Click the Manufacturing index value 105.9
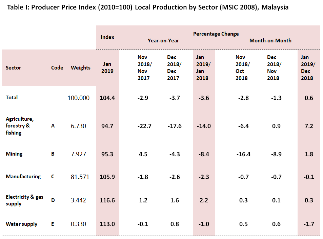This screenshot has height=239, width=323. [x=107, y=177]
